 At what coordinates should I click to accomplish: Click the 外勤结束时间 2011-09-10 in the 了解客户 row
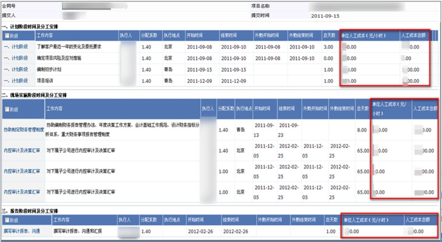[302, 47]
